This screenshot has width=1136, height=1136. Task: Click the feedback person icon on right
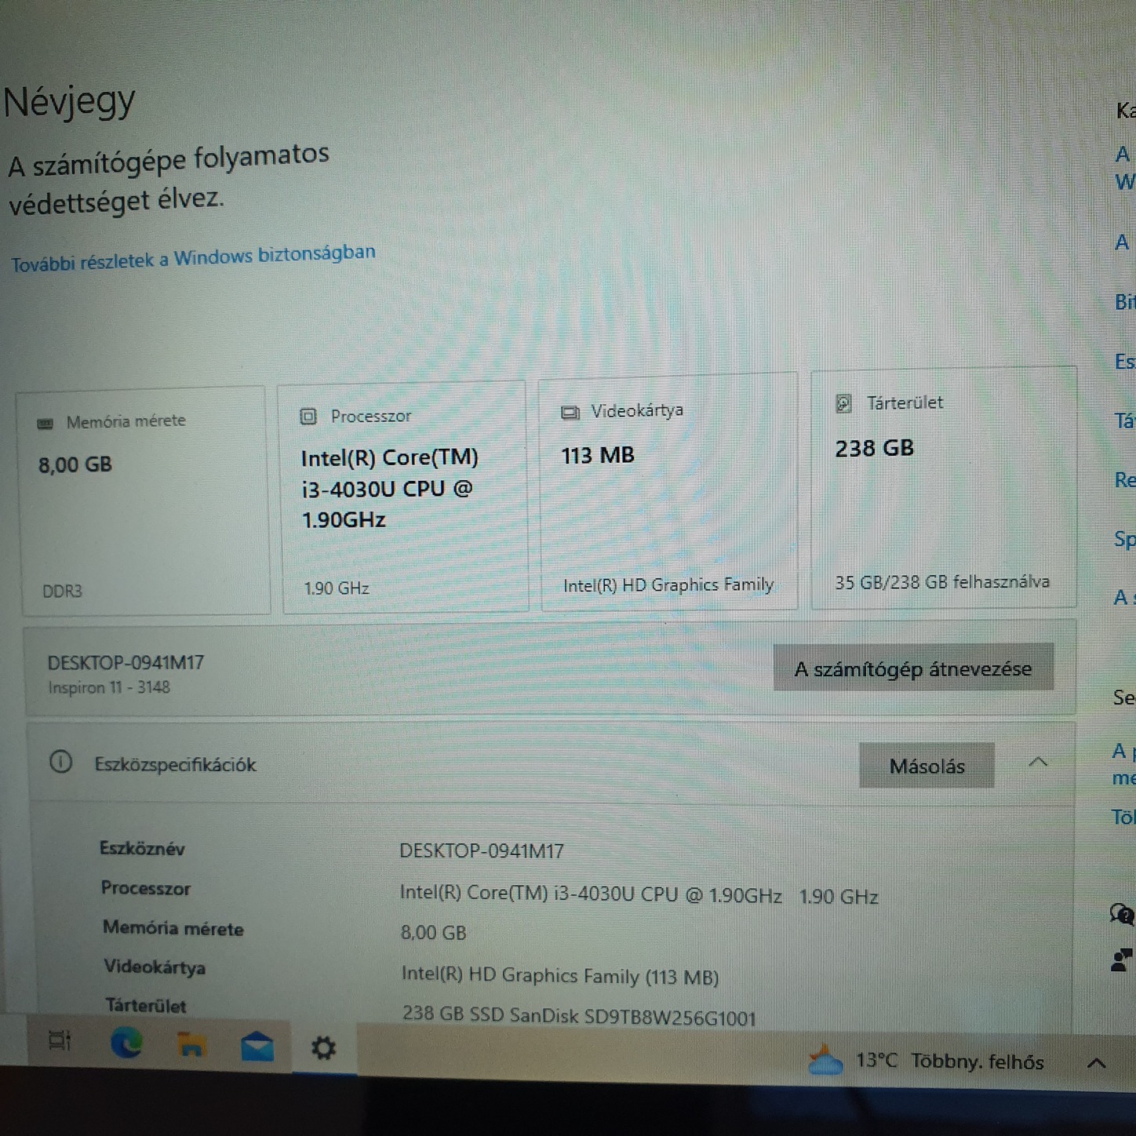pyautogui.click(x=1122, y=959)
